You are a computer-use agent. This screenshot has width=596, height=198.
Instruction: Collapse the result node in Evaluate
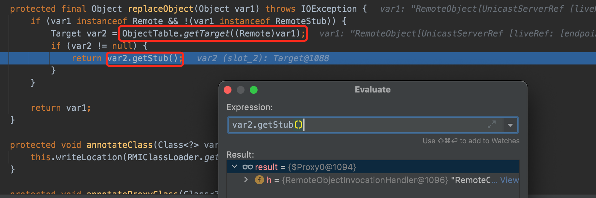[x=234, y=167]
